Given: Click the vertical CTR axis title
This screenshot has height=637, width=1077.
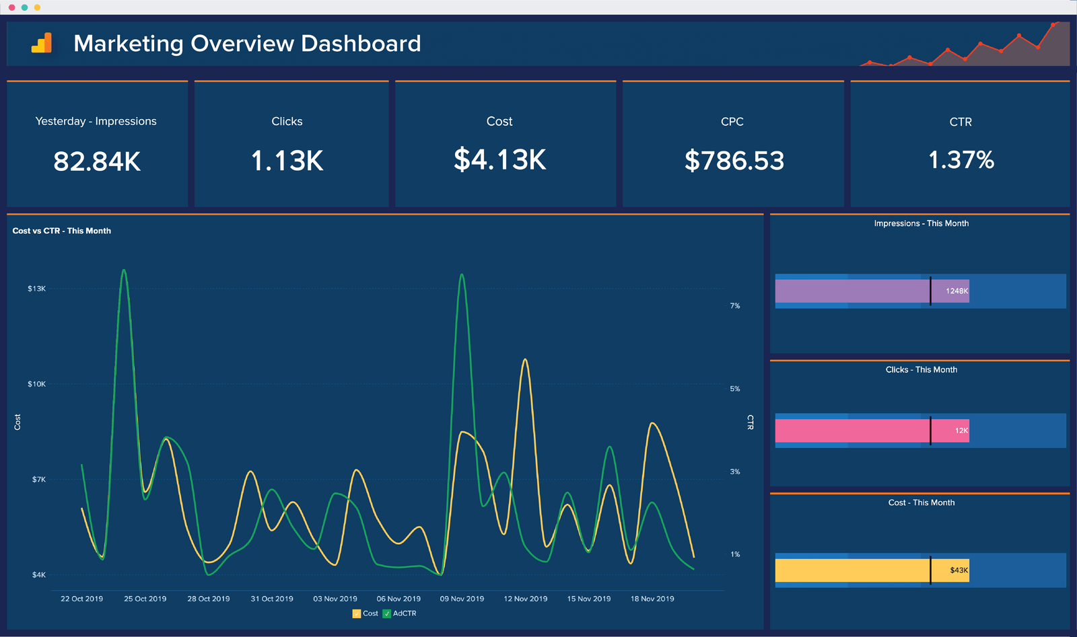Looking at the screenshot, I should coord(750,422).
